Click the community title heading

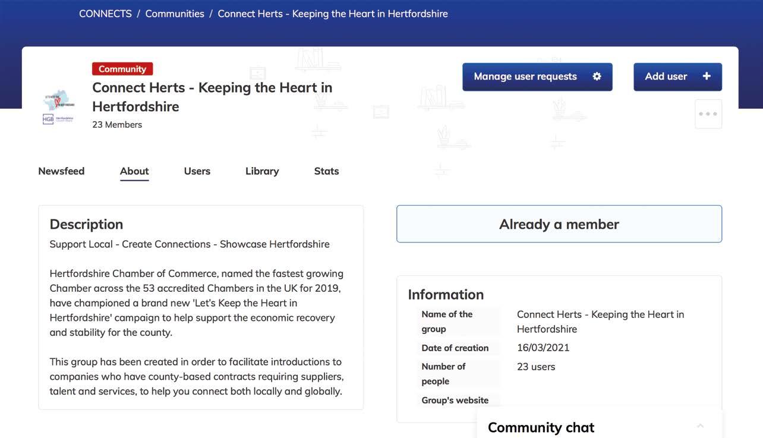coord(212,97)
